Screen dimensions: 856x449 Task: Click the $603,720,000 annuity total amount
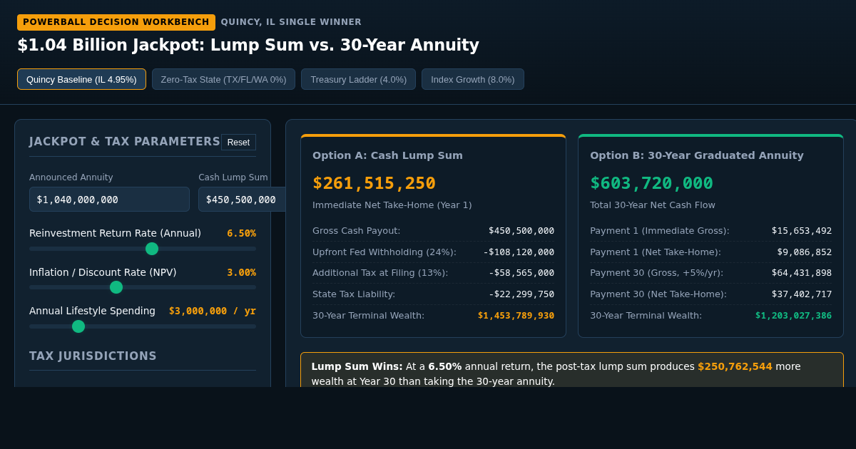tap(651, 183)
